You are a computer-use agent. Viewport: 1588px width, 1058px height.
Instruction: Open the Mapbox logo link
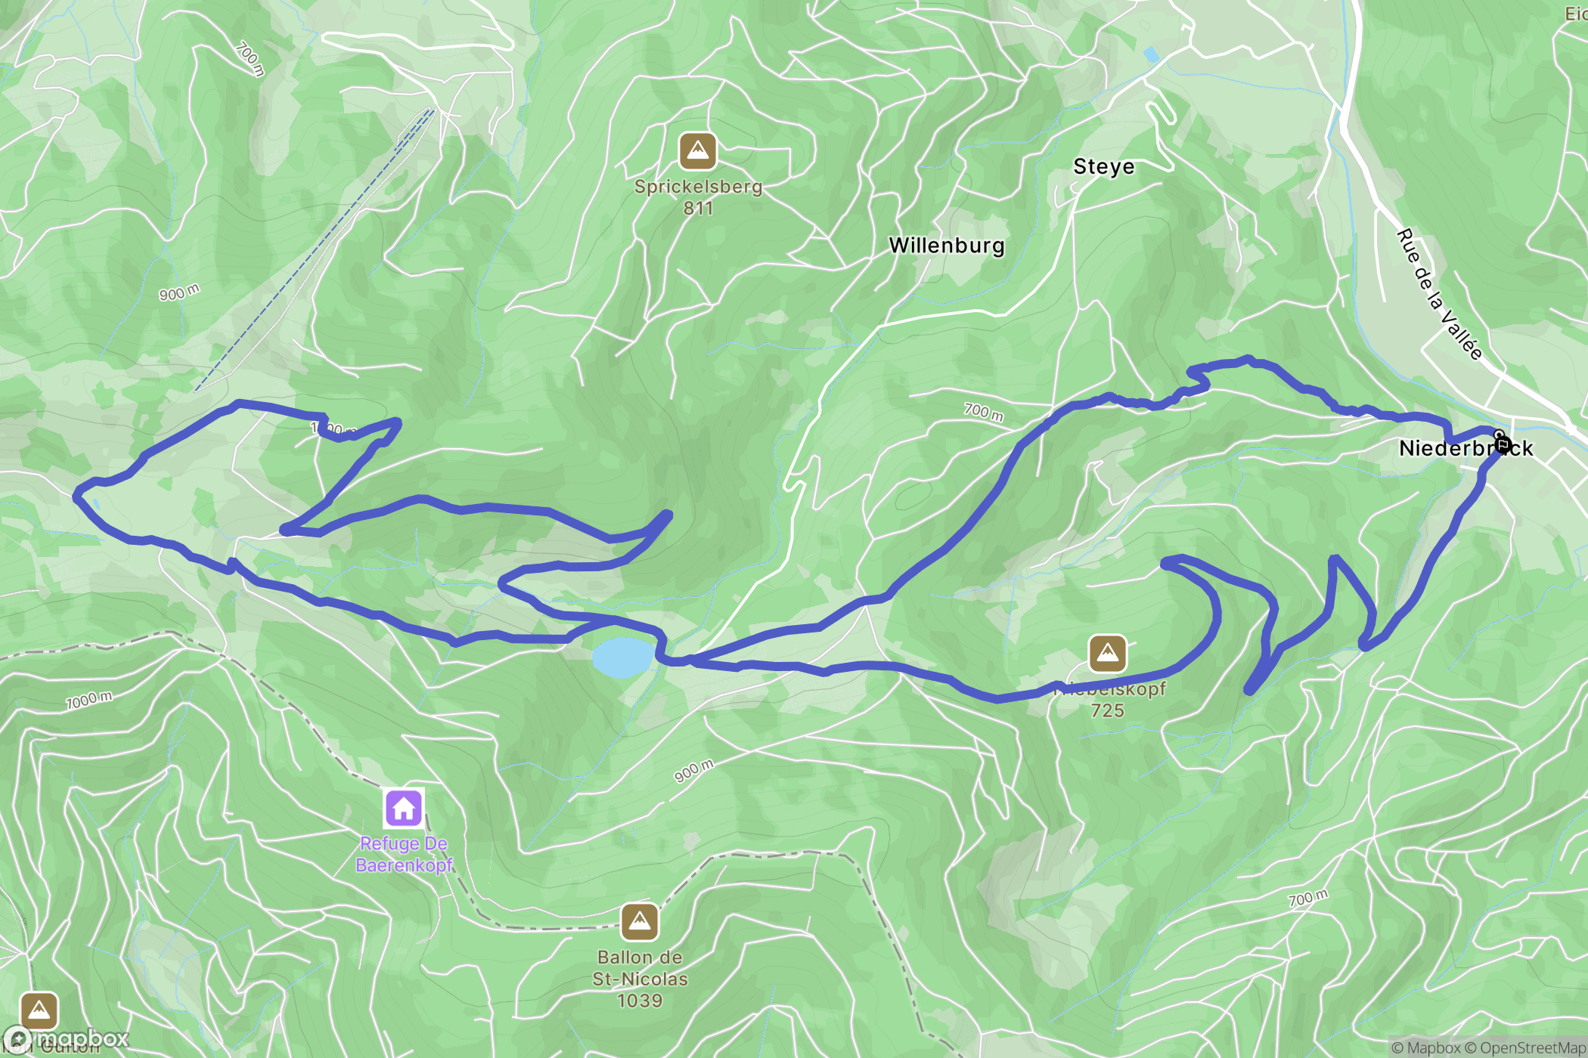tap(67, 1038)
